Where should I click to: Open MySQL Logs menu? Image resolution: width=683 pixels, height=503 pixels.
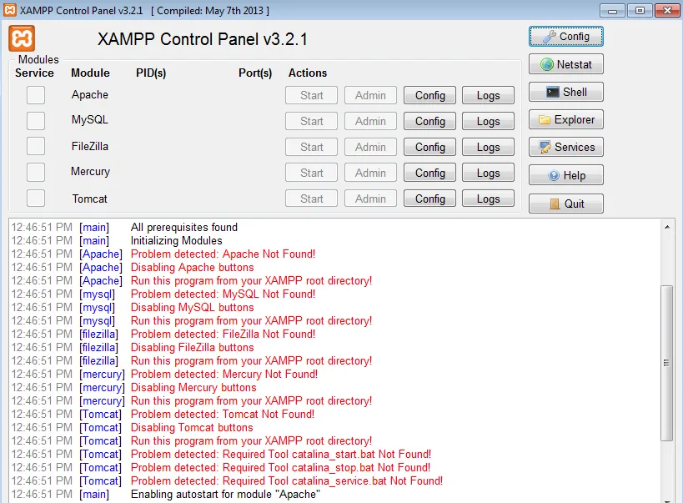[x=489, y=121]
